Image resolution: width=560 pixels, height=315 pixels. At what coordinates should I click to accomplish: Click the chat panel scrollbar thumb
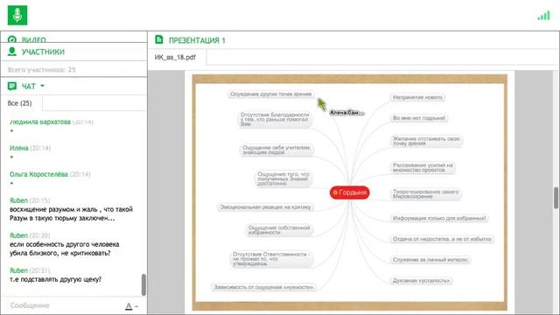143,284
